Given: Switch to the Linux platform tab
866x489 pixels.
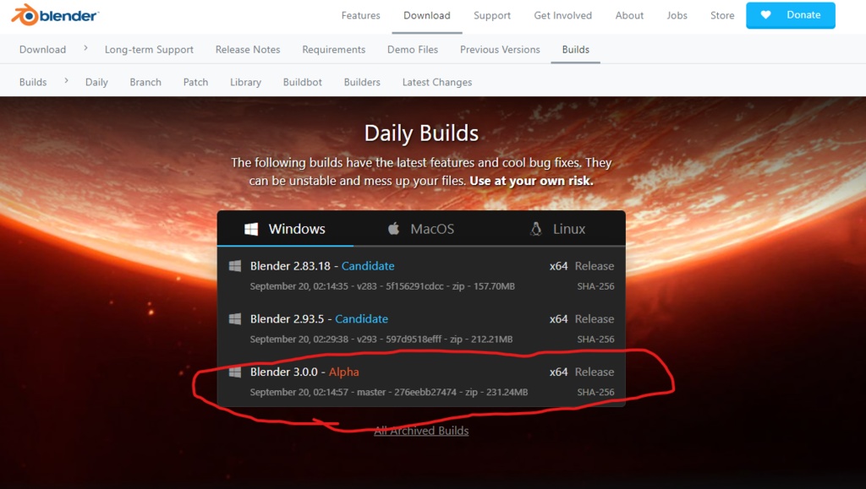Looking at the screenshot, I should click(557, 229).
